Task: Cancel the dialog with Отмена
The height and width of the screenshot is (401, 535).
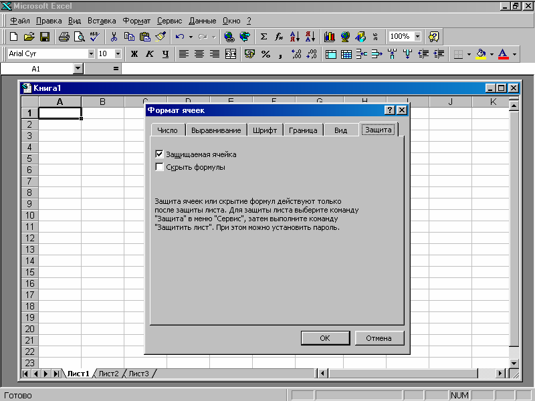Action: pyautogui.click(x=379, y=338)
